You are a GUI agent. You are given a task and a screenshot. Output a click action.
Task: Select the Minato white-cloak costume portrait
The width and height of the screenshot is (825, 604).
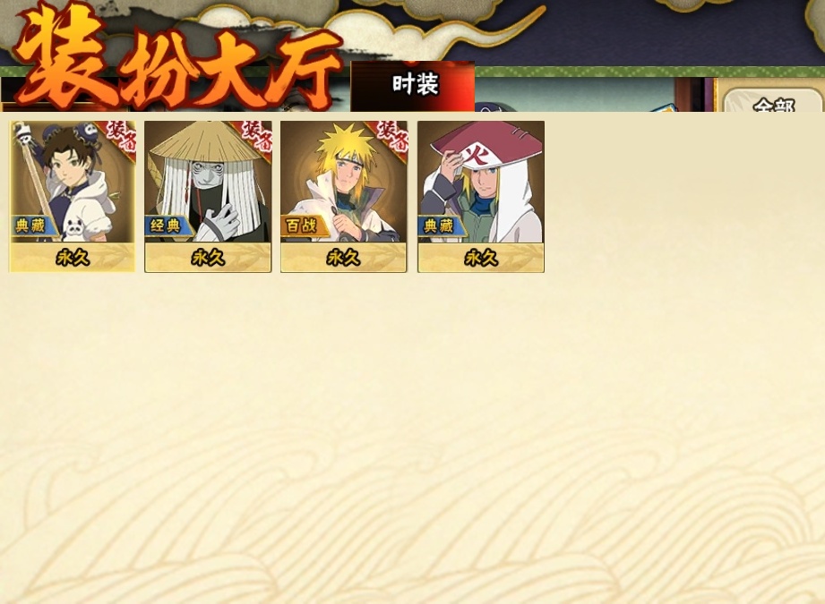(x=344, y=182)
